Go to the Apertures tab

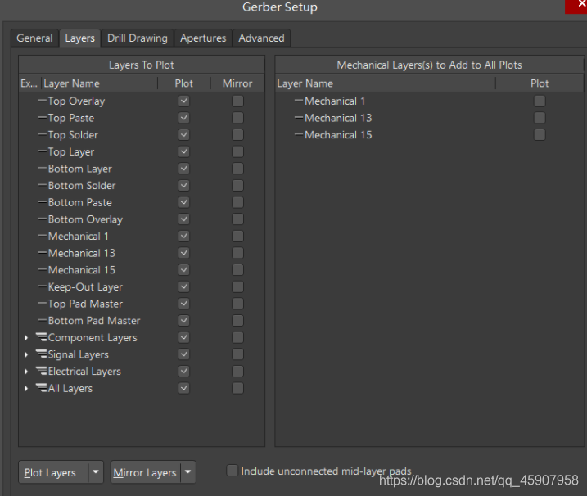click(203, 38)
